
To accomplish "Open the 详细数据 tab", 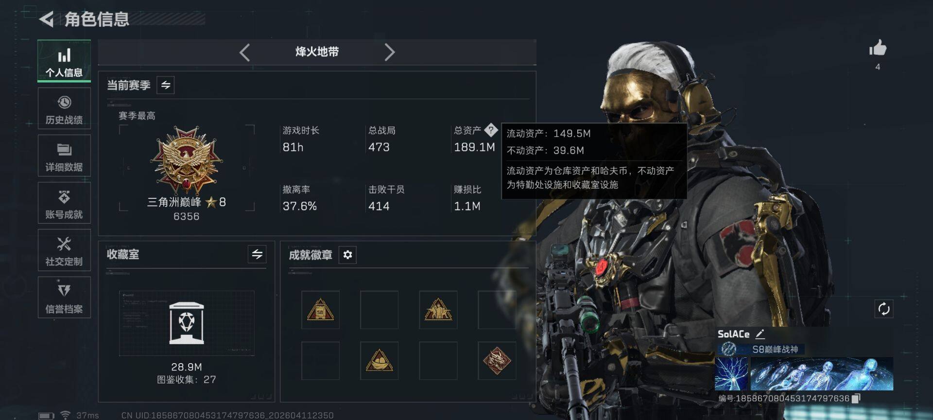I will 64,156.
